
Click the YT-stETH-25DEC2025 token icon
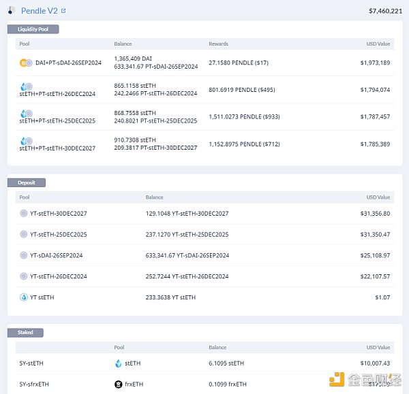tap(23, 234)
